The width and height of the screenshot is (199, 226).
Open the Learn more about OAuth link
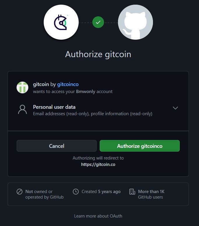tap(98, 216)
